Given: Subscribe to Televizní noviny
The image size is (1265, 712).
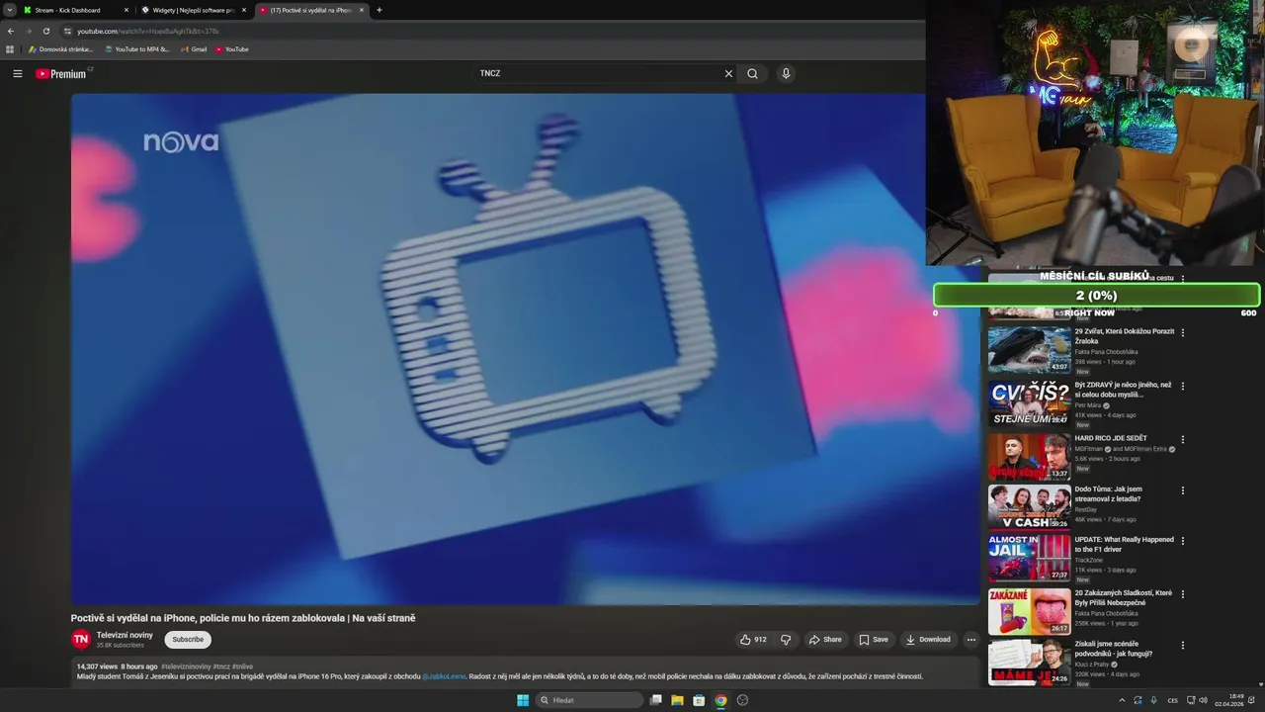Looking at the screenshot, I should click(188, 639).
